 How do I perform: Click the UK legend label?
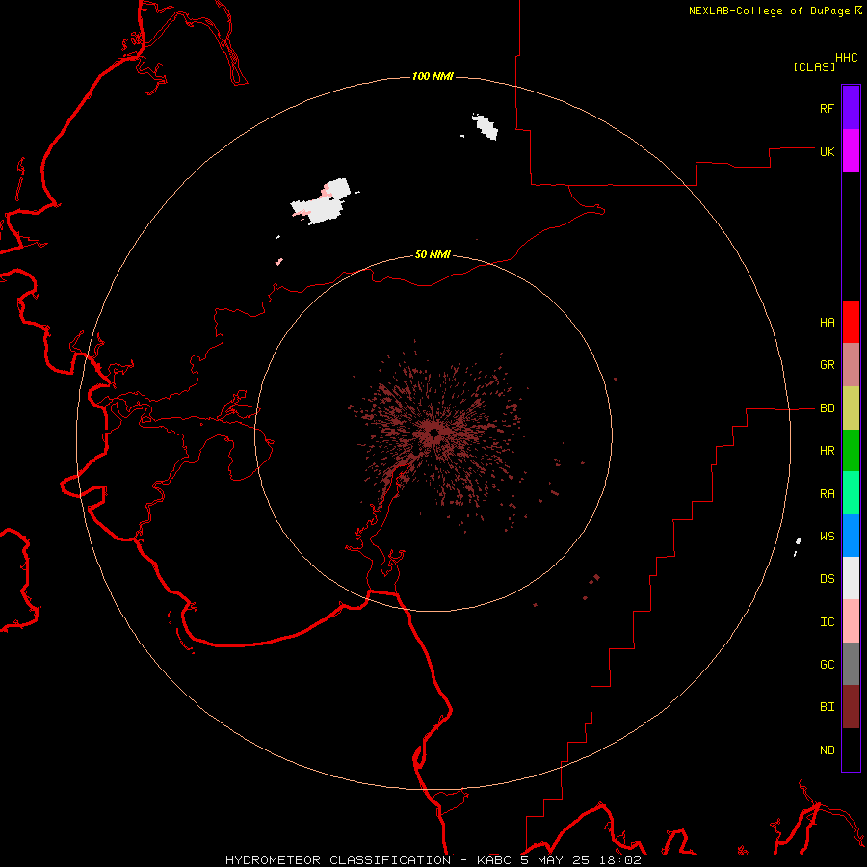pyautogui.click(x=827, y=151)
